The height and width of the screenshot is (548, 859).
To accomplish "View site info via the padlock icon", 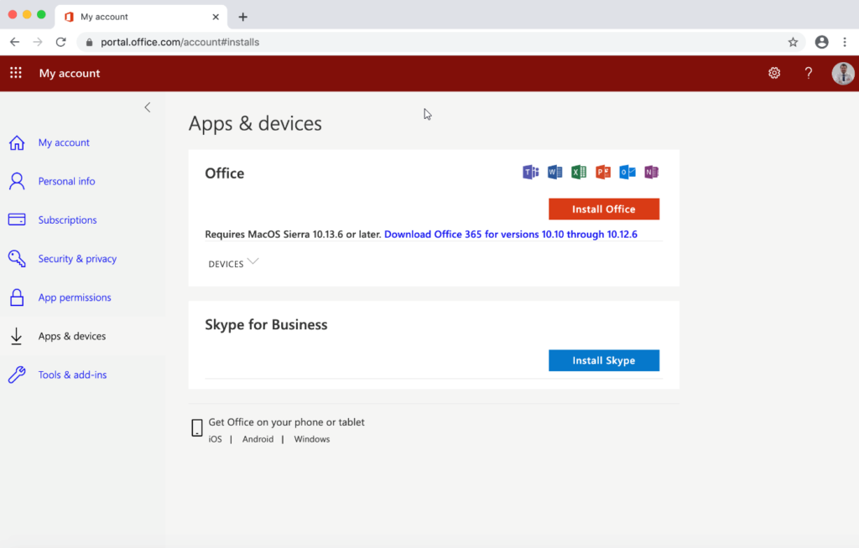I will (89, 42).
